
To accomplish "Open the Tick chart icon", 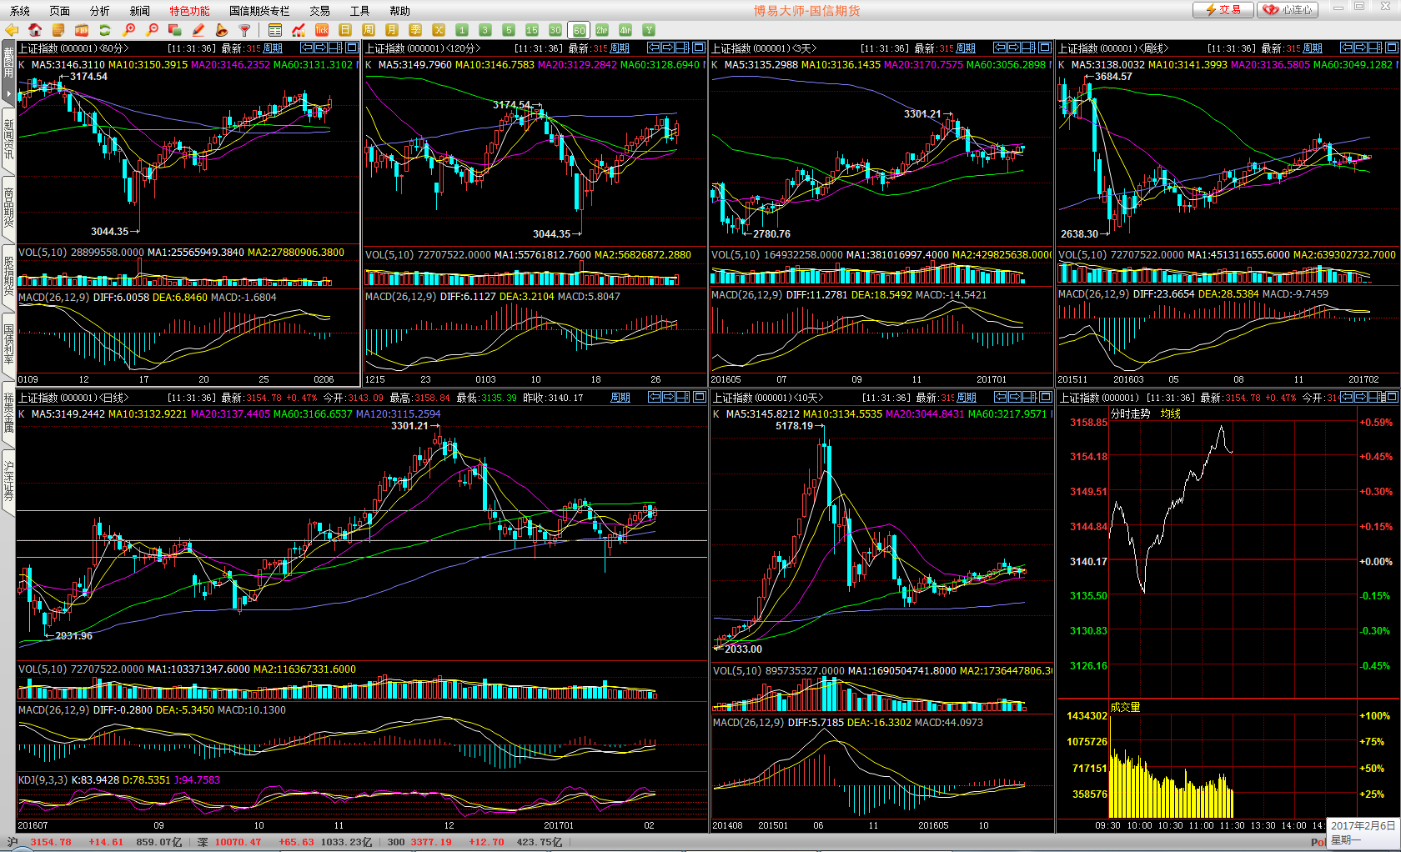I will coord(322,30).
